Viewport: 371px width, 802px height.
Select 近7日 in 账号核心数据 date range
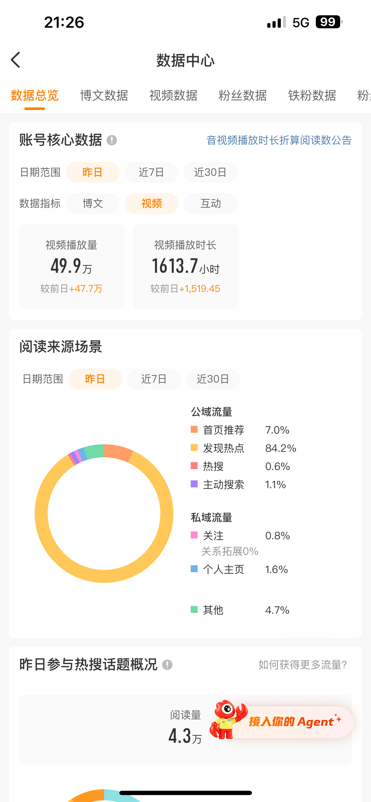[151, 172]
